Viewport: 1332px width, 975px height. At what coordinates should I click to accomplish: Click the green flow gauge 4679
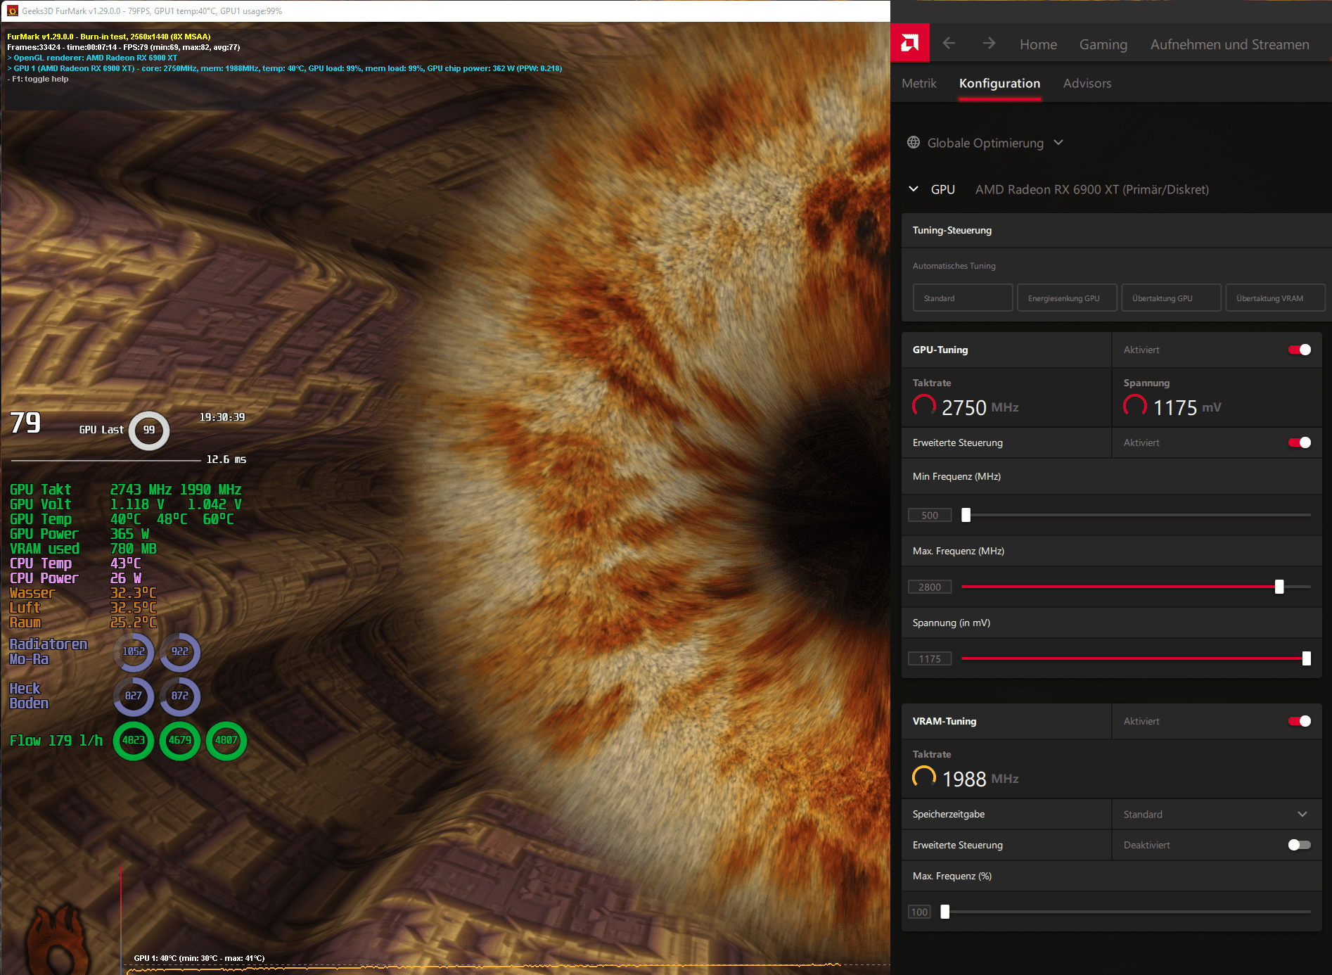pos(180,740)
